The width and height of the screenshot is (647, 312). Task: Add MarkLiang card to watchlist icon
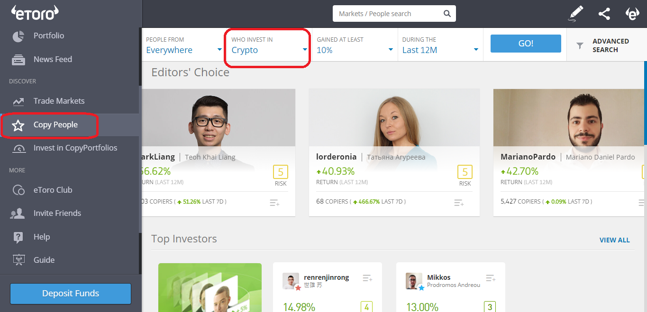pos(274,203)
